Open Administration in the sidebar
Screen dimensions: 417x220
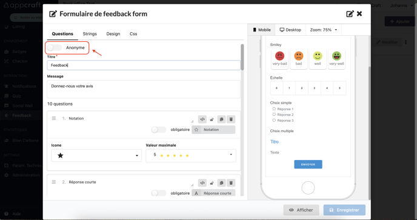pyautogui.click(x=22, y=175)
